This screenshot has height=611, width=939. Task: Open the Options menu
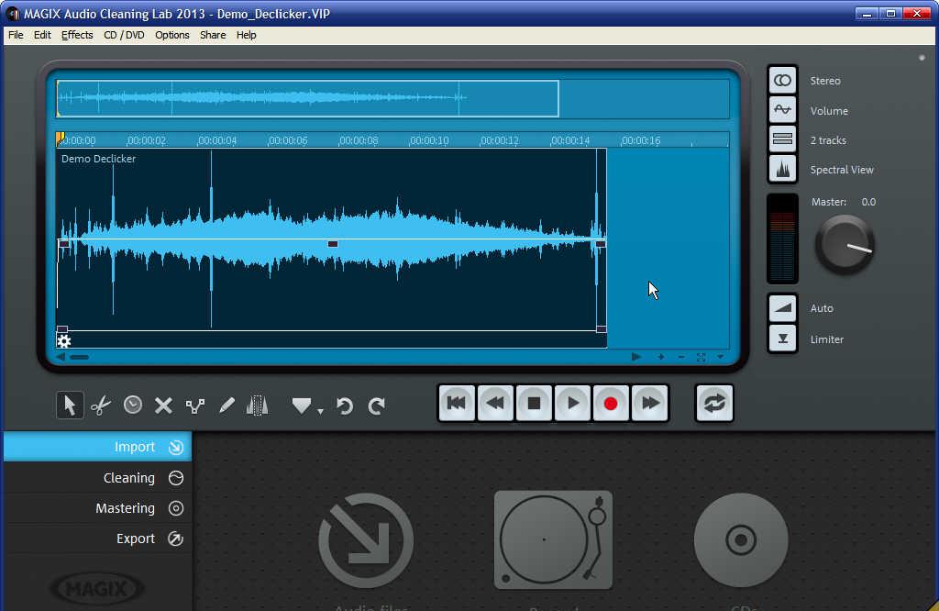(171, 35)
